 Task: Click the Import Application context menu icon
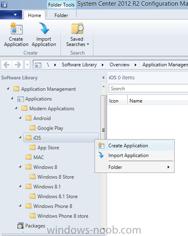pyautogui.click(x=101, y=155)
